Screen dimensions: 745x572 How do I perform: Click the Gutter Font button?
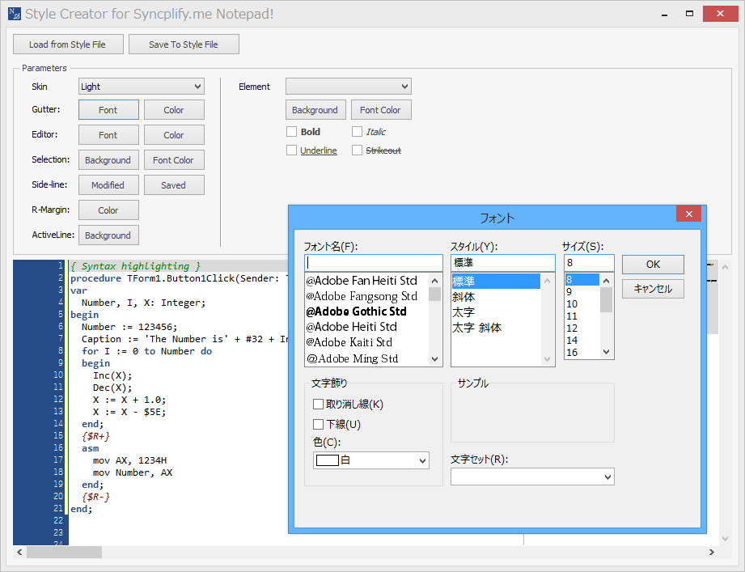pyautogui.click(x=108, y=110)
